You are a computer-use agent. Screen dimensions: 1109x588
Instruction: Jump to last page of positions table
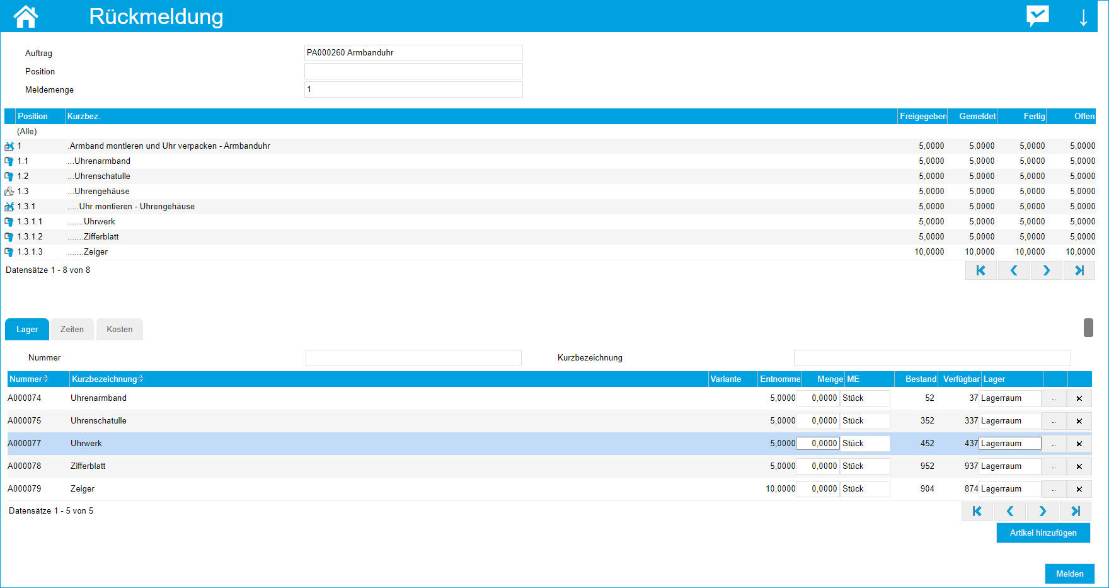[x=1079, y=270]
